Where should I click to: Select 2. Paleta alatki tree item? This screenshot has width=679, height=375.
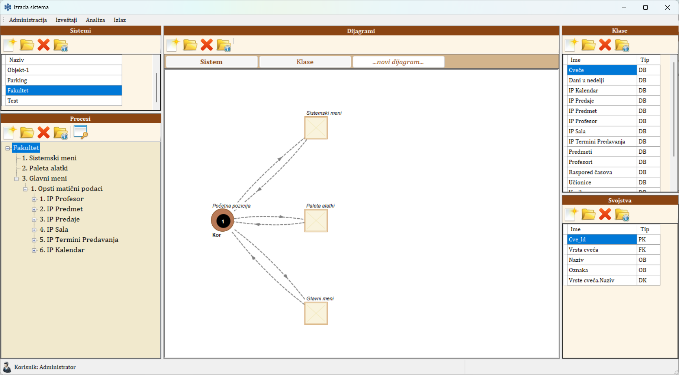tap(45, 168)
